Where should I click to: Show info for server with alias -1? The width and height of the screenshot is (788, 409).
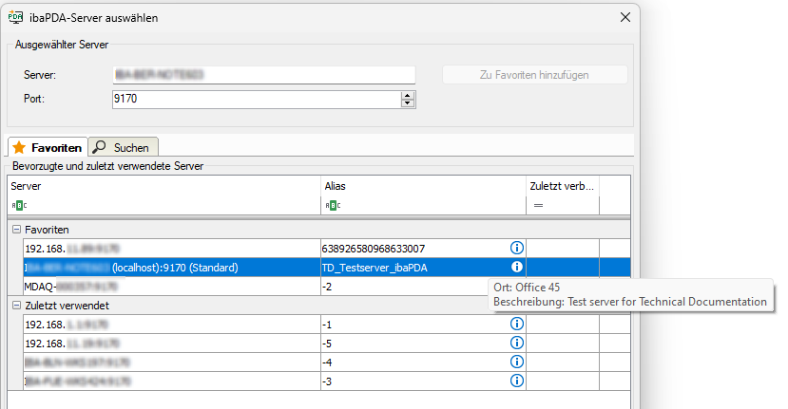pyautogui.click(x=517, y=324)
